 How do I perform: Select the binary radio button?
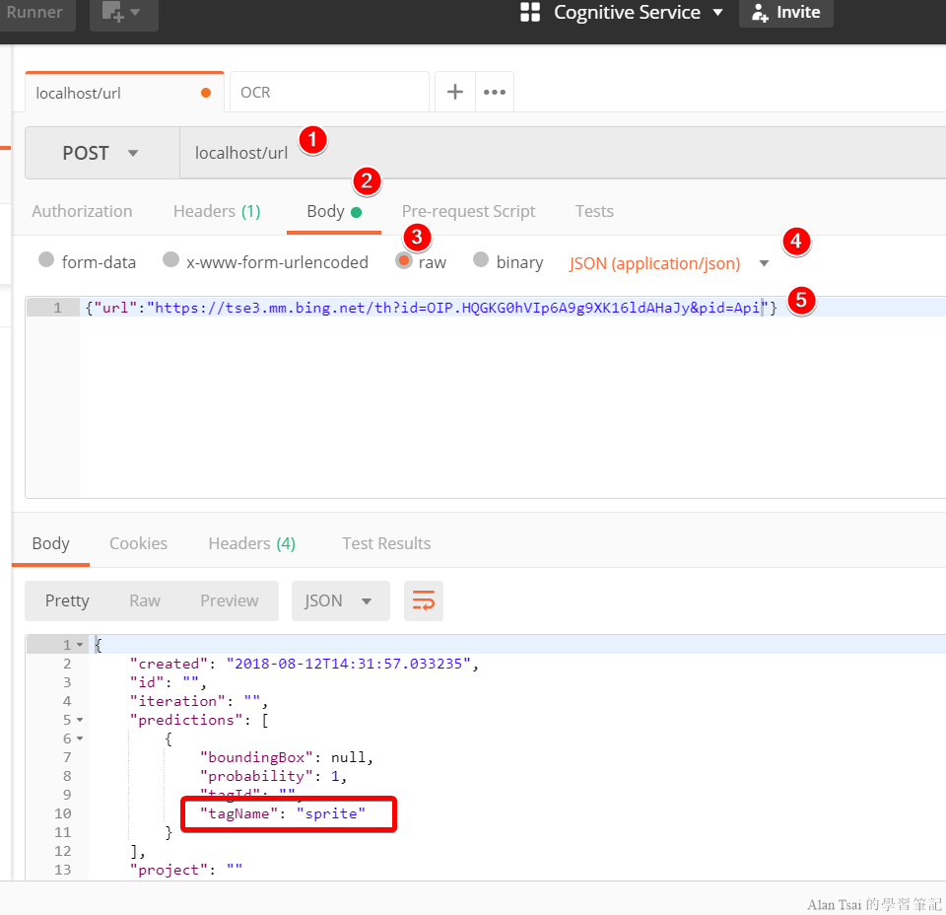(x=481, y=259)
